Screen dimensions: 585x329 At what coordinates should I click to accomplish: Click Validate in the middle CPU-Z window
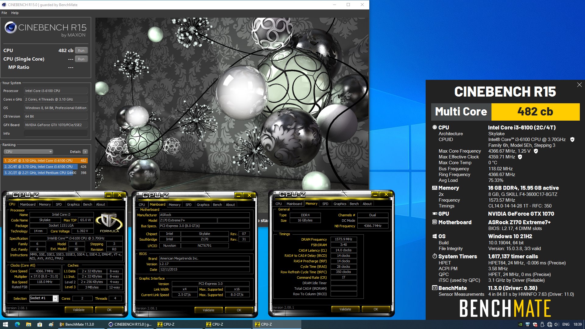208,310
